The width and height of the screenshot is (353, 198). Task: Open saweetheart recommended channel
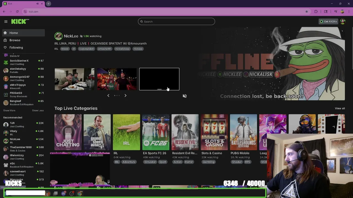pyautogui.click(x=23, y=173)
